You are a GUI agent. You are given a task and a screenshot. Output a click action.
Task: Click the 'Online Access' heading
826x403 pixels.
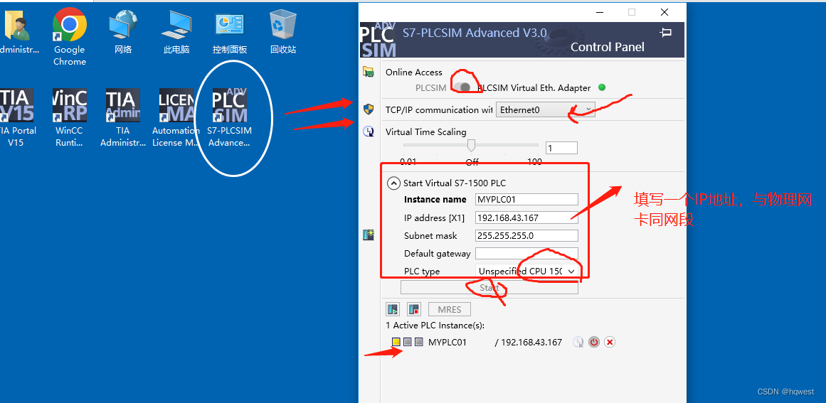coord(414,72)
